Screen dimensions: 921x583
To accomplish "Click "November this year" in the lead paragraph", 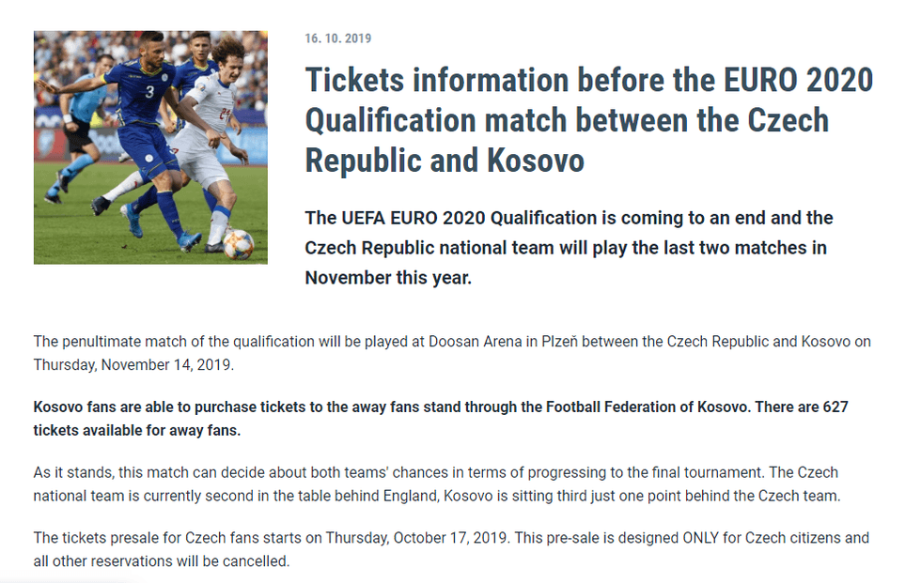I will [387, 278].
